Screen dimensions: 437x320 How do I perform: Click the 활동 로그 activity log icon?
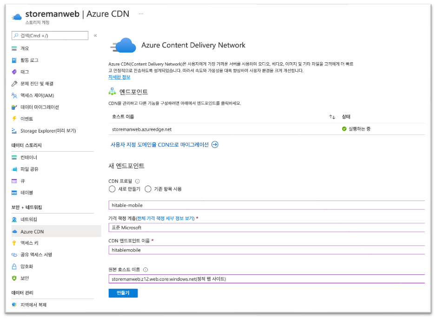(14, 60)
